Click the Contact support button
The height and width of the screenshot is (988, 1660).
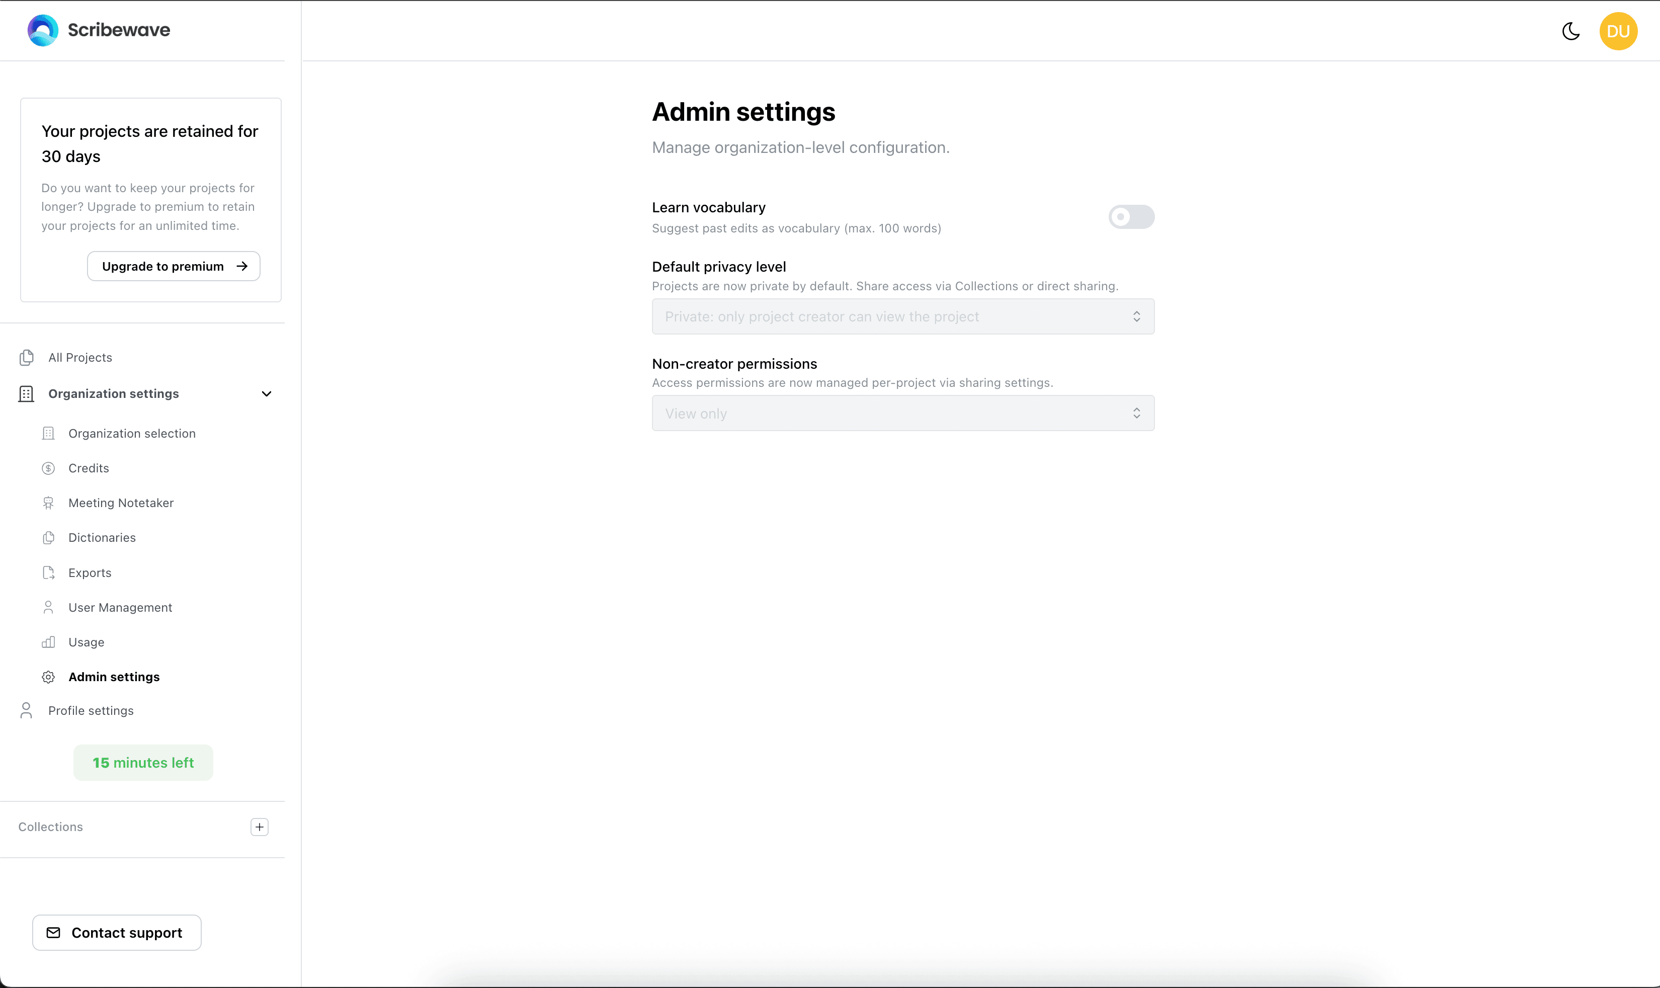click(117, 933)
